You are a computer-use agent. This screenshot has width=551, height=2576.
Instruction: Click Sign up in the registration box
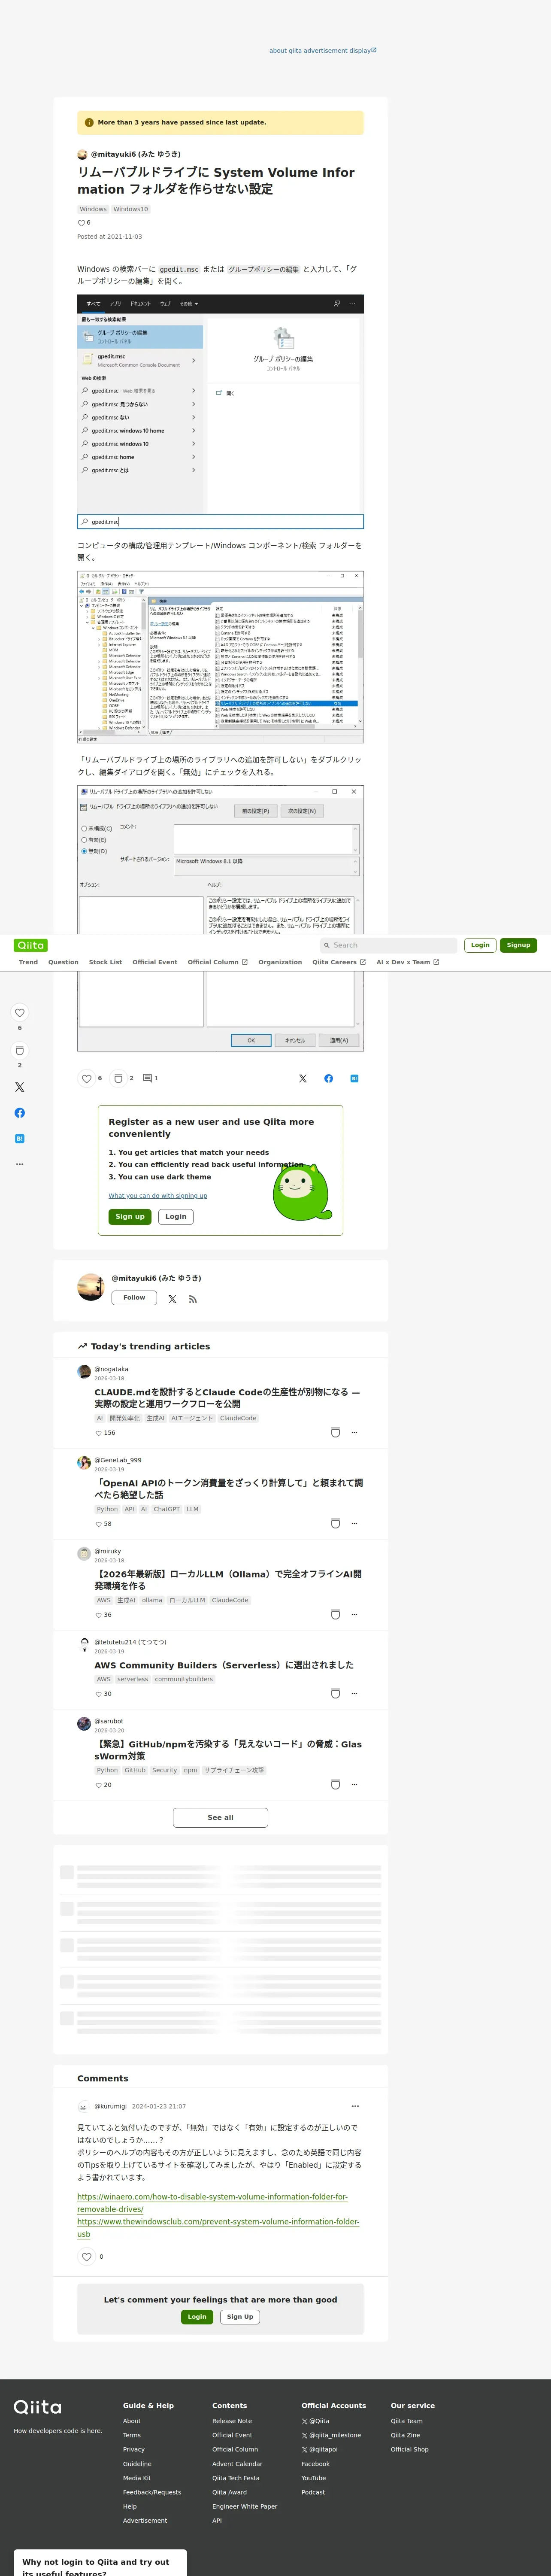click(x=130, y=1217)
